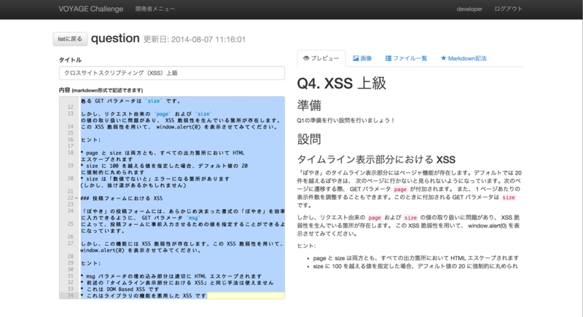Image resolution: width=583 pixels, height=317 pixels.
Task: Click the 'ヒント:' line at editor line 29
Action: pos(90,263)
